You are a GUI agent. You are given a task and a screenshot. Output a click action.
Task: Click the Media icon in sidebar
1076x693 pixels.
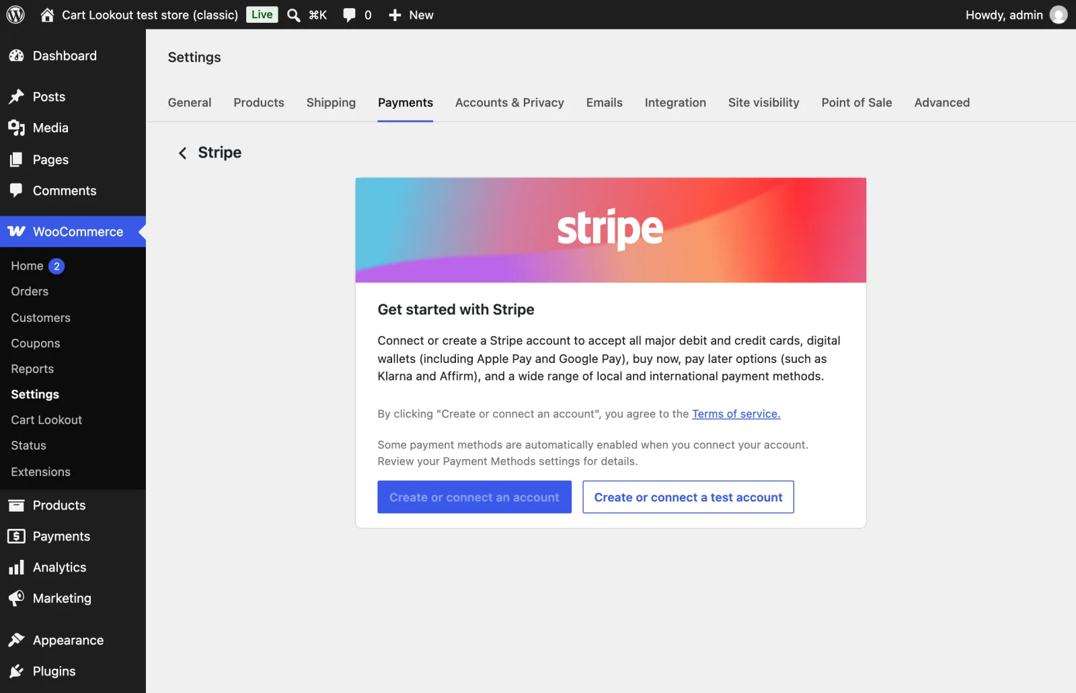16,128
